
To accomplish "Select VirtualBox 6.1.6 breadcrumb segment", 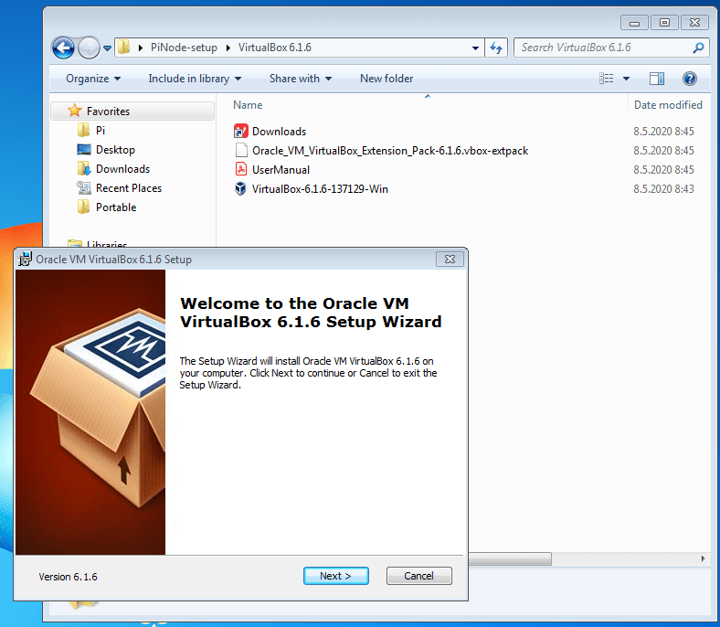I will (275, 48).
